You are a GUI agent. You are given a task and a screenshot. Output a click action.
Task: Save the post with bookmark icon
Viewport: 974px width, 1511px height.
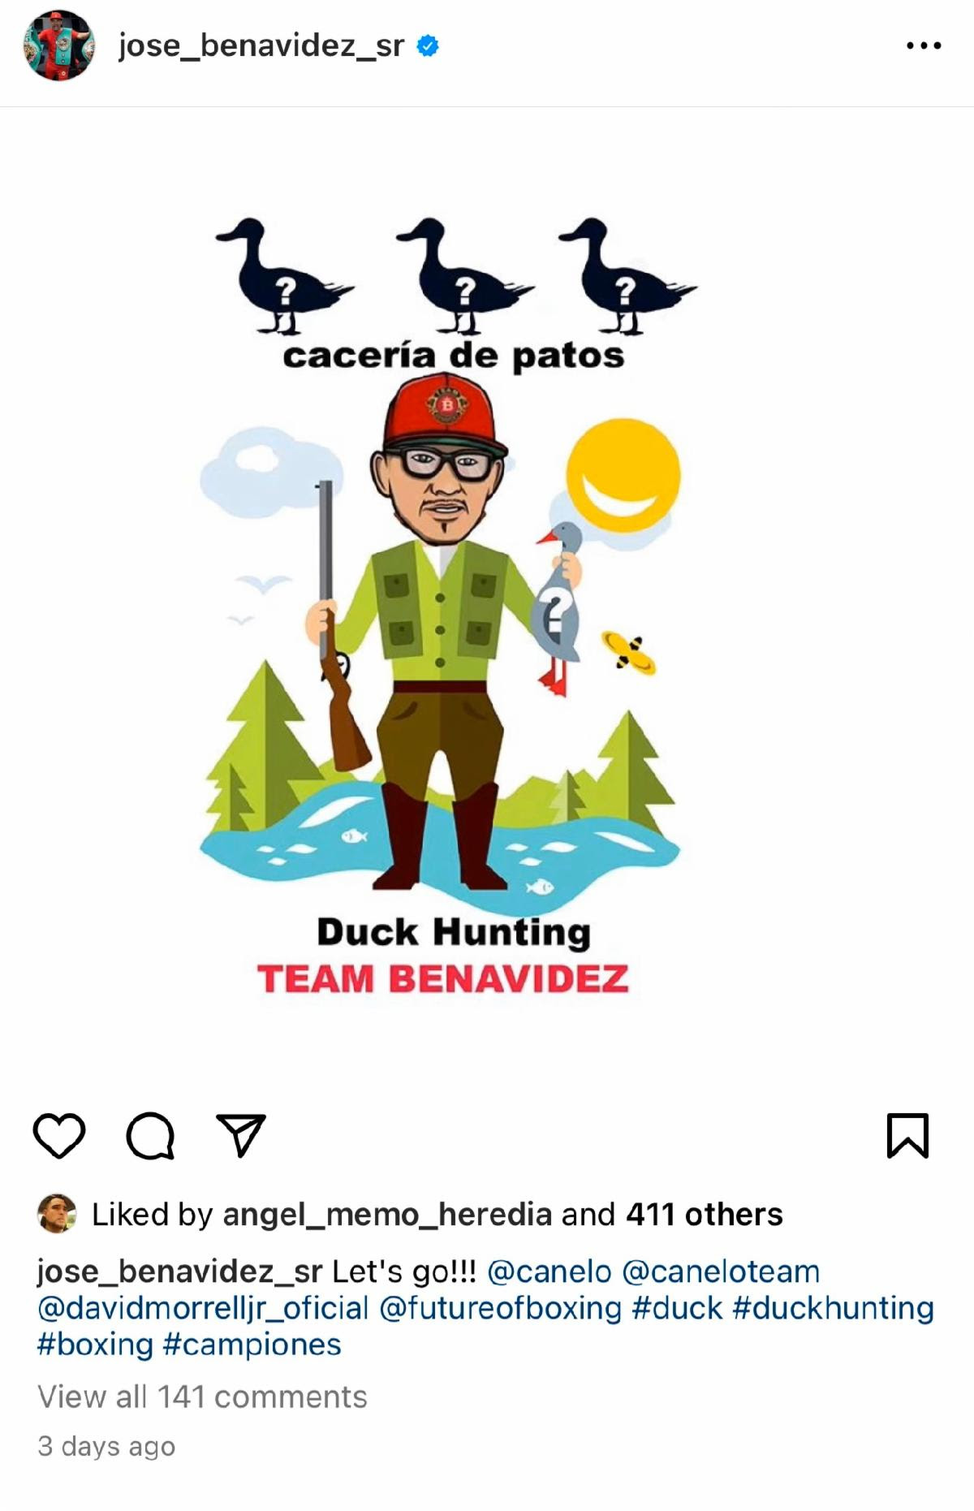point(907,1135)
